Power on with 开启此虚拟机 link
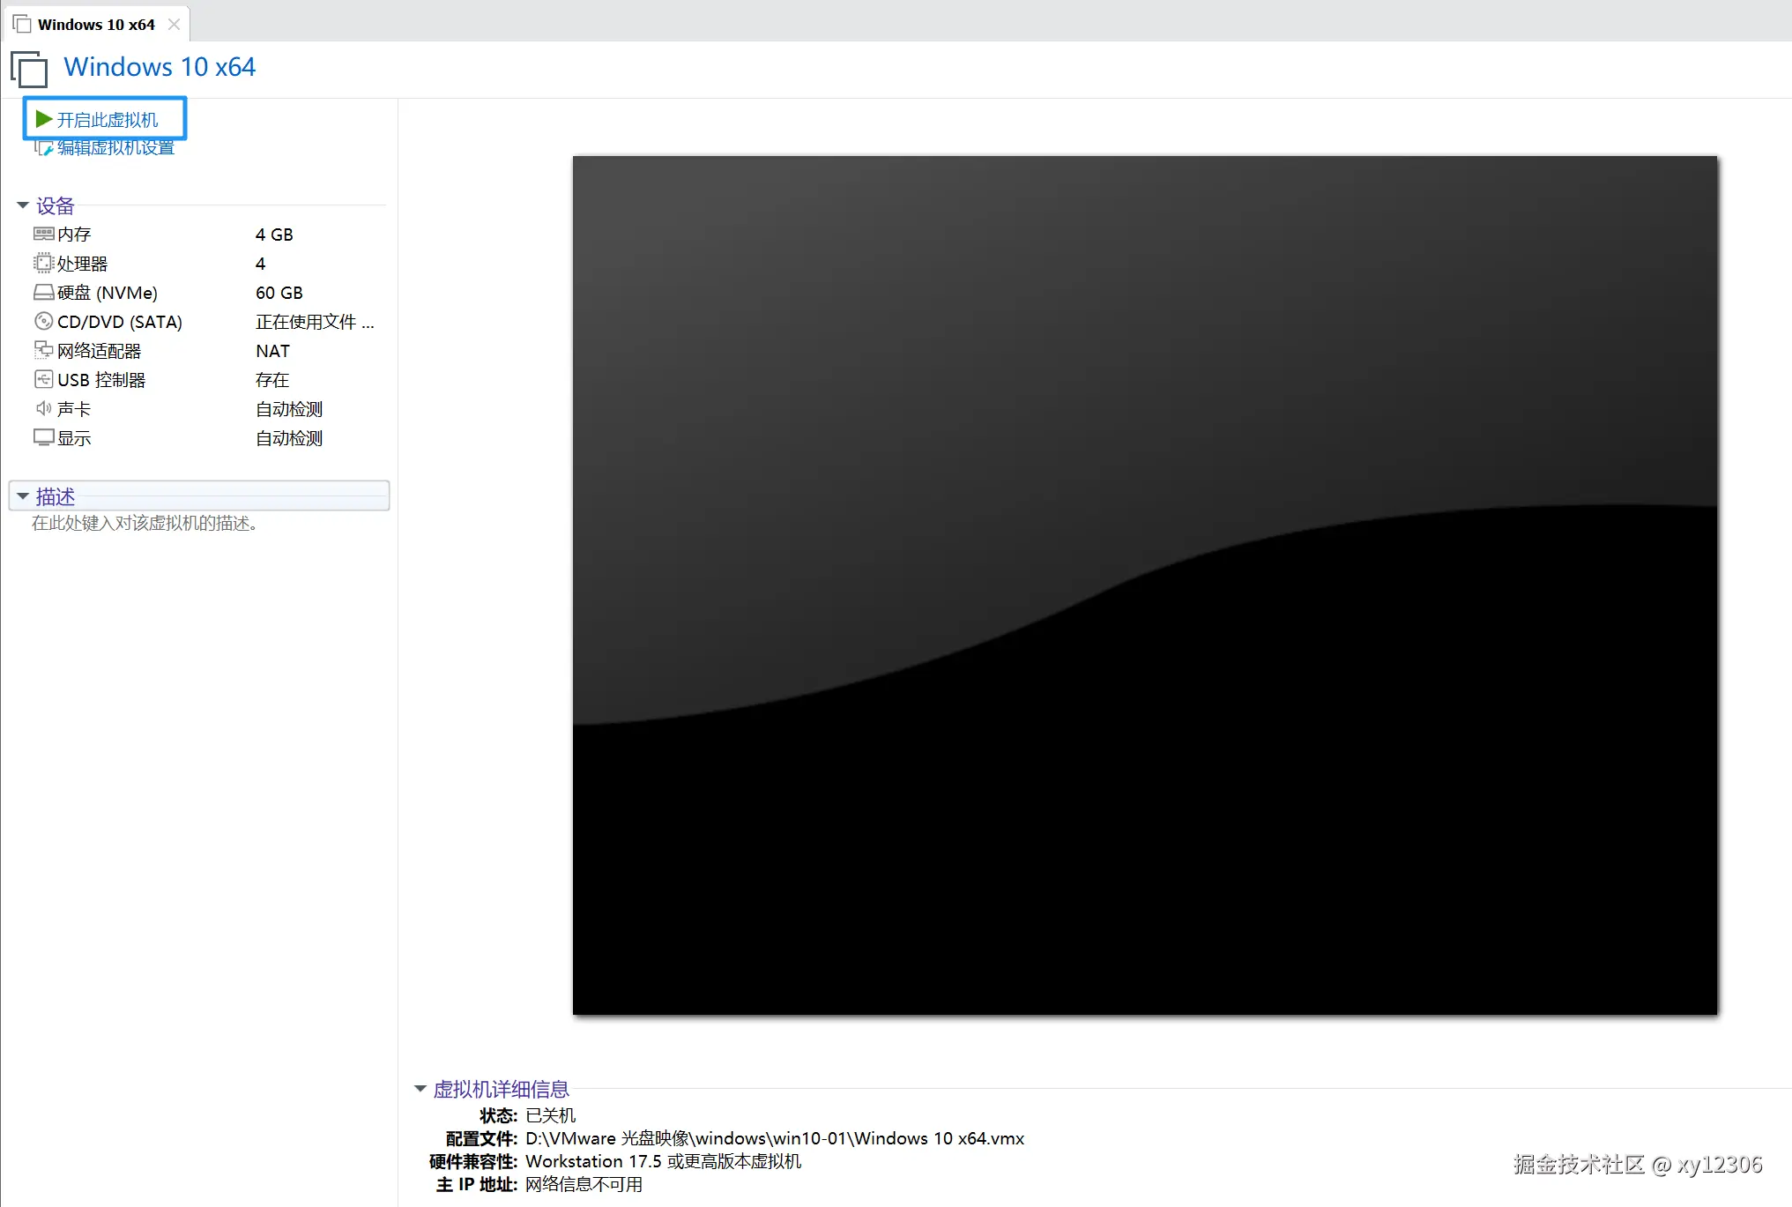The height and width of the screenshot is (1207, 1792). click(x=108, y=120)
